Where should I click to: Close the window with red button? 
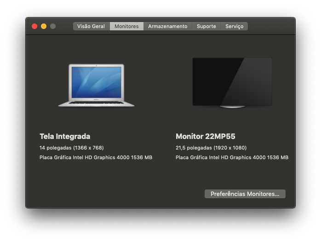pyautogui.click(x=34, y=26)
